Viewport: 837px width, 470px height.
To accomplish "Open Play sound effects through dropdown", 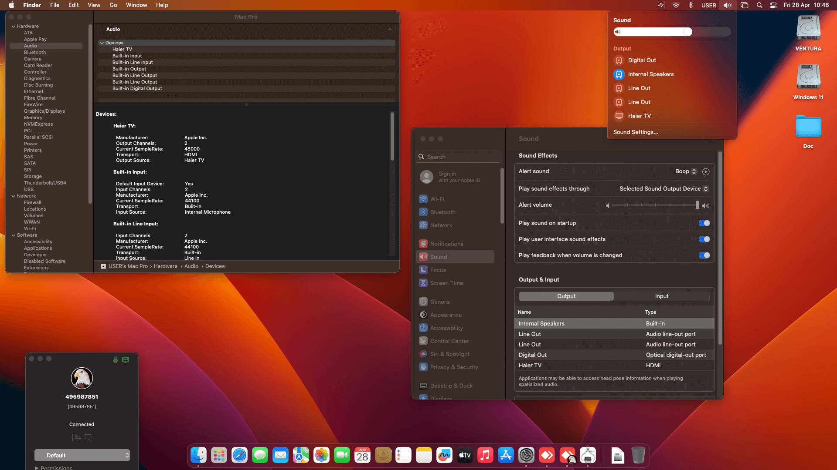I will (x=664, y=189).
